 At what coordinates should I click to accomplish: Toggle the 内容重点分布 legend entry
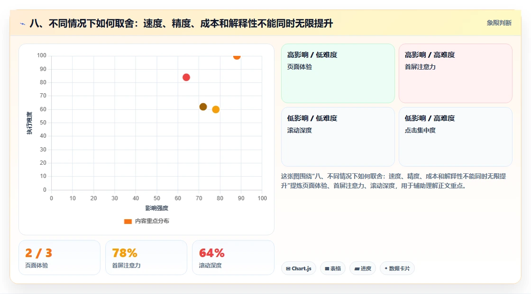coord(146,221)
